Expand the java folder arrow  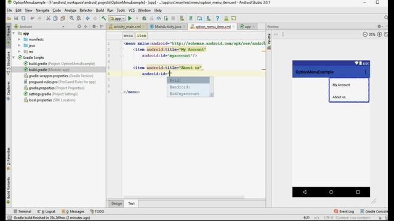click(19, 45)
